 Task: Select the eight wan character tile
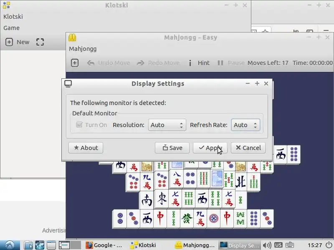(177, 179)
